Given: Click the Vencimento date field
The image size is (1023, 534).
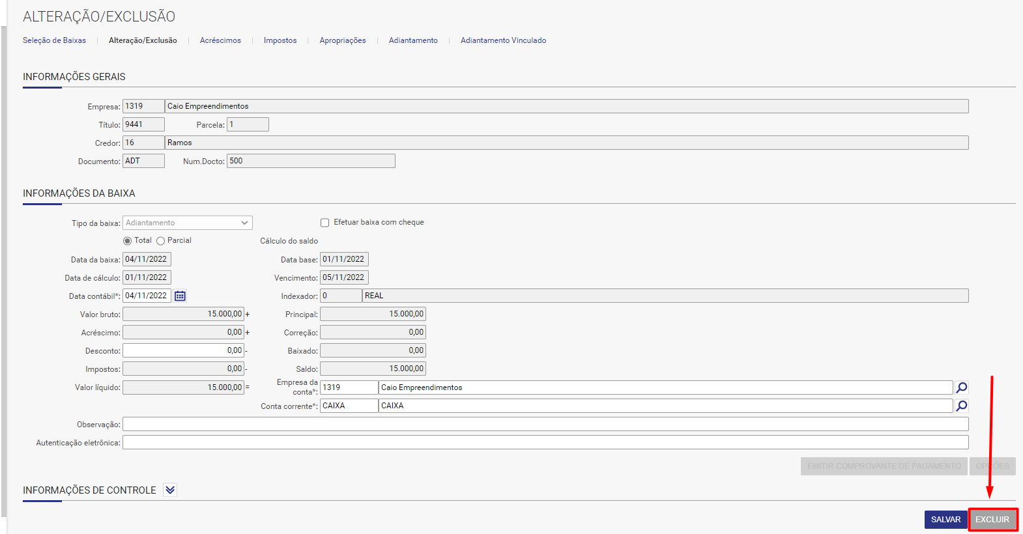Looking at the screenshot, I should tap(344, 277).
